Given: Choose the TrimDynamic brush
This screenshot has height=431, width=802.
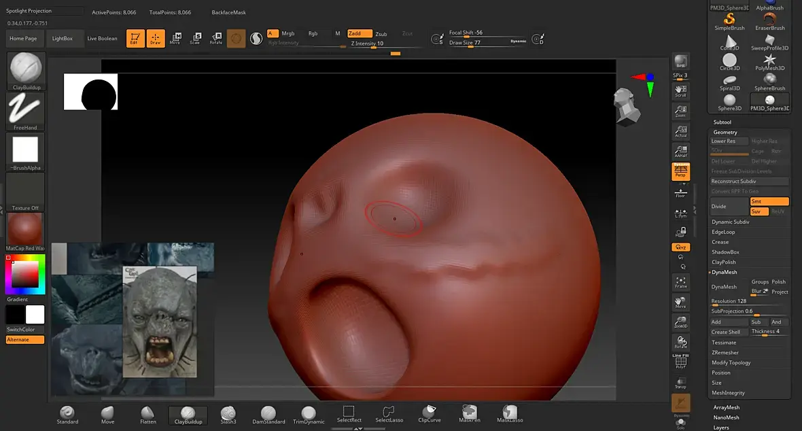Looking at the screenshot, I should [x=309, y=415].
